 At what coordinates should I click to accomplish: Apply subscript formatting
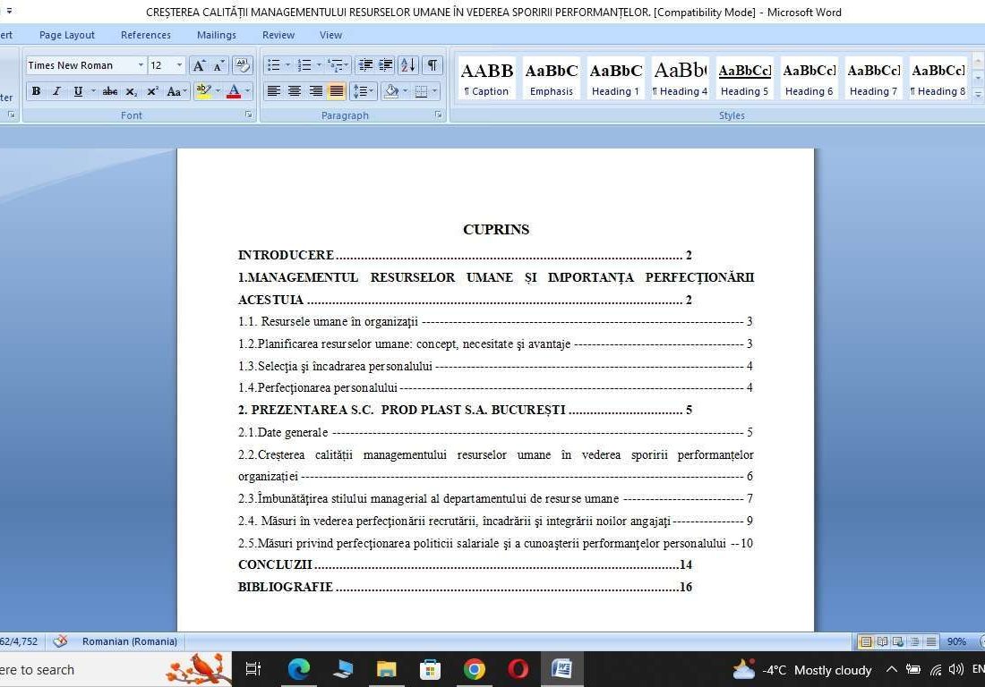click(x=131, y=91)
